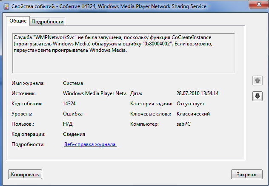This screenshot has width=269, height=186.
Task: Click the Код события label
Action: pos(27,104)
